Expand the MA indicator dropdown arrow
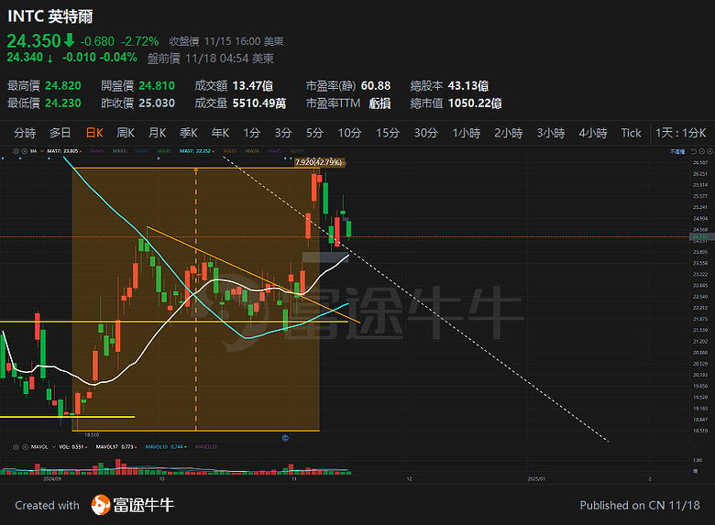Screen dimensions: 715x525 (42, 151)
